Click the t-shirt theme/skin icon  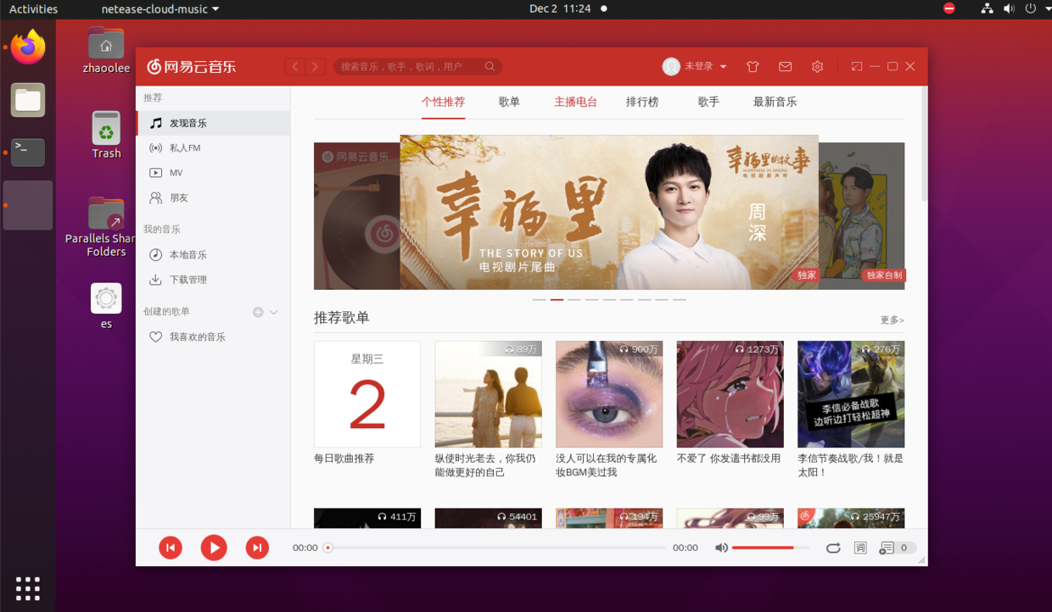[x=753, y=65]
